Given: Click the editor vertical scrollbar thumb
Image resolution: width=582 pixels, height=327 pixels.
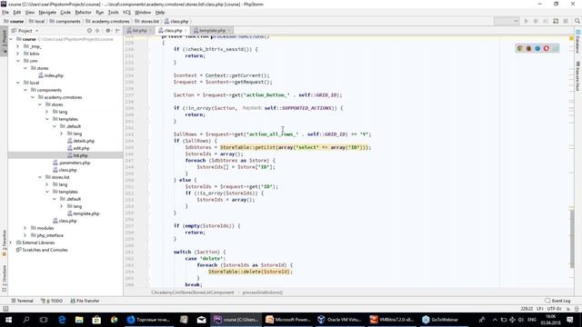Looking at the screenshot, I should click(572, 238).
